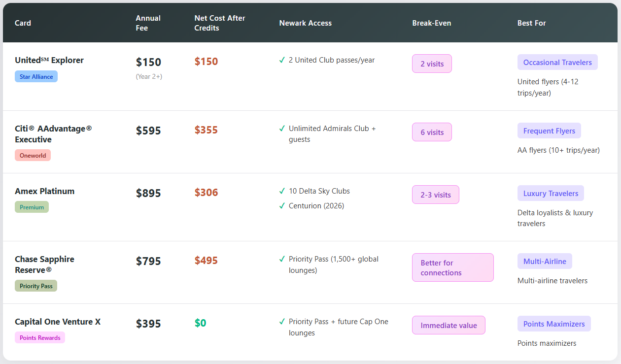The image size is (621, 364).
Task: Click the Amex Platinum card name
Action: point(44,191)
